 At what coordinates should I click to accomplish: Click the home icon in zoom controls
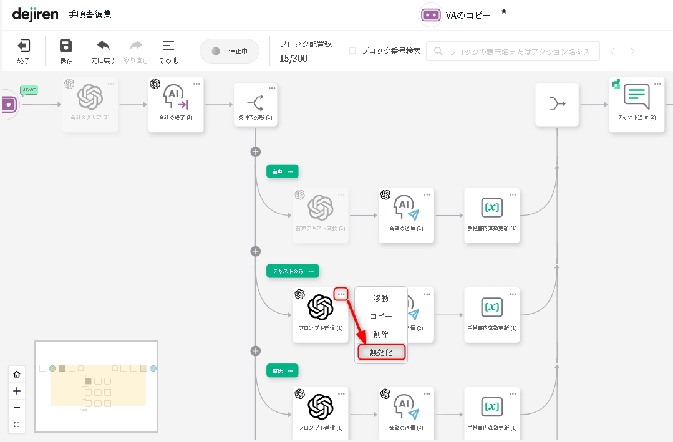click(17, 374)
